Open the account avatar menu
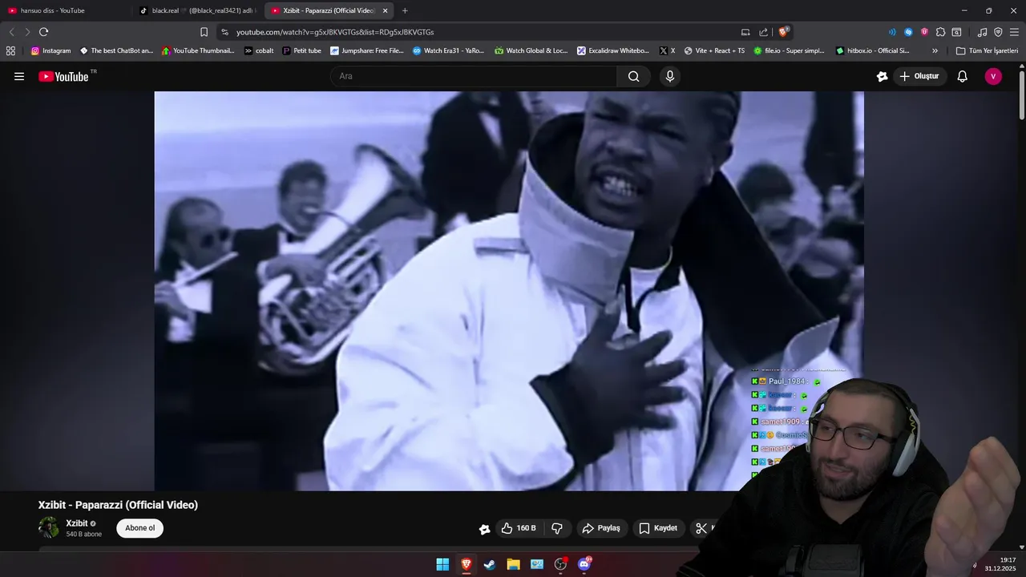The width and height of the screenshot is (1026, 577). (x=993, y=76)
